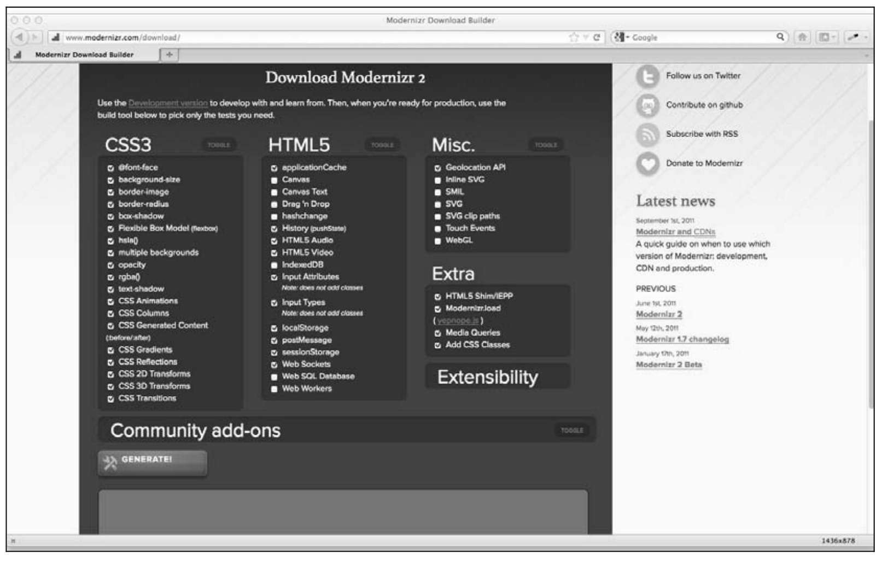882x561 pixels.
Task: Check the WebGL option
Action: click(x=437, y=241)
